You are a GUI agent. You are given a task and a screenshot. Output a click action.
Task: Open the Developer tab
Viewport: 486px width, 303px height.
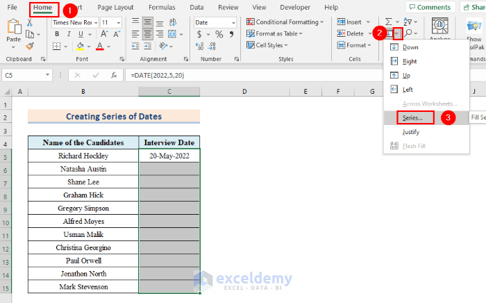(x=295, y=7)
